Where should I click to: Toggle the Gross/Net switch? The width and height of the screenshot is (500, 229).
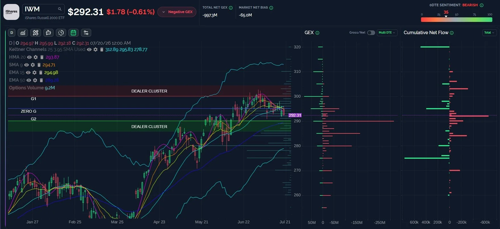click(371, 33)
